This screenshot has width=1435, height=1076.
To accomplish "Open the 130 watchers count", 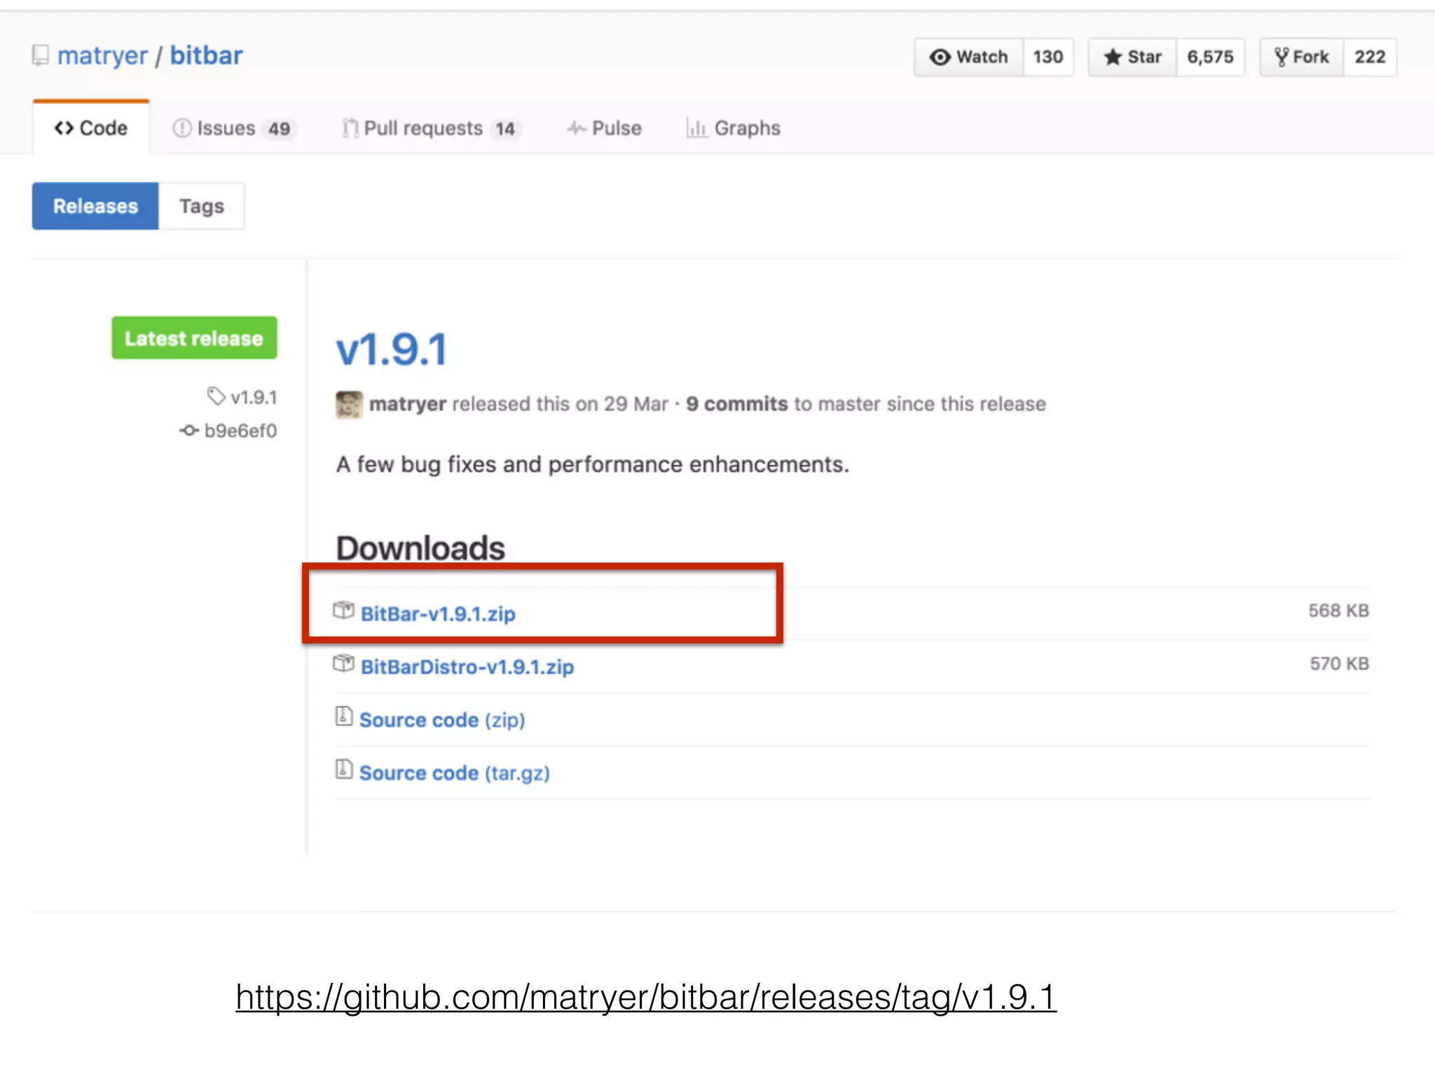I will (1048, 57).
